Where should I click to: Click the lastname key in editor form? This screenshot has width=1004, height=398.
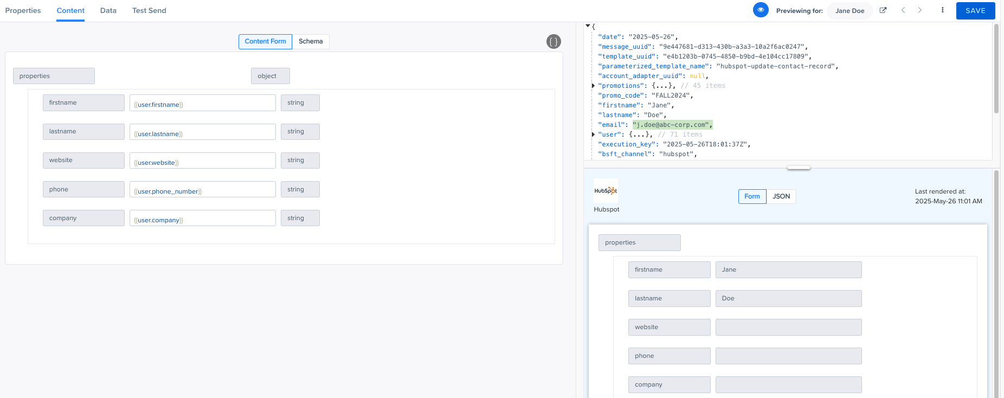pos(83,132)
